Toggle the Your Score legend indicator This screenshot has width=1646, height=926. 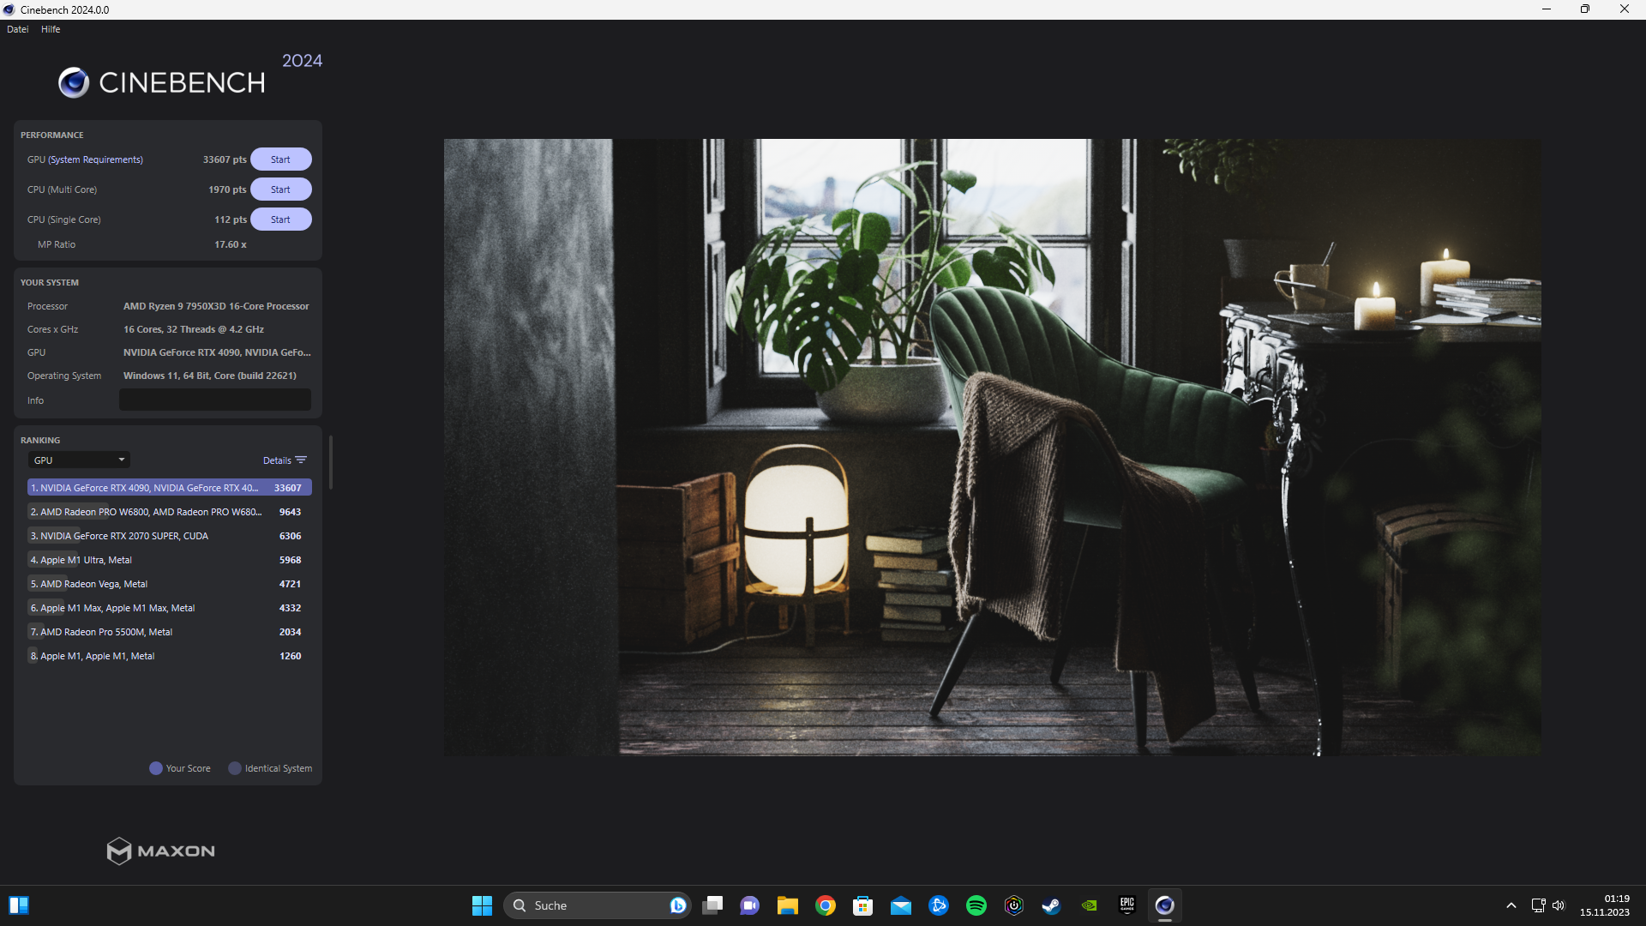click(155, 768)
